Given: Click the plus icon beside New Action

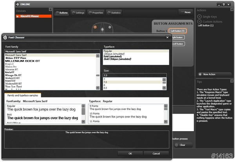Looking at the screenshot, I should click(x=199, y=74).
